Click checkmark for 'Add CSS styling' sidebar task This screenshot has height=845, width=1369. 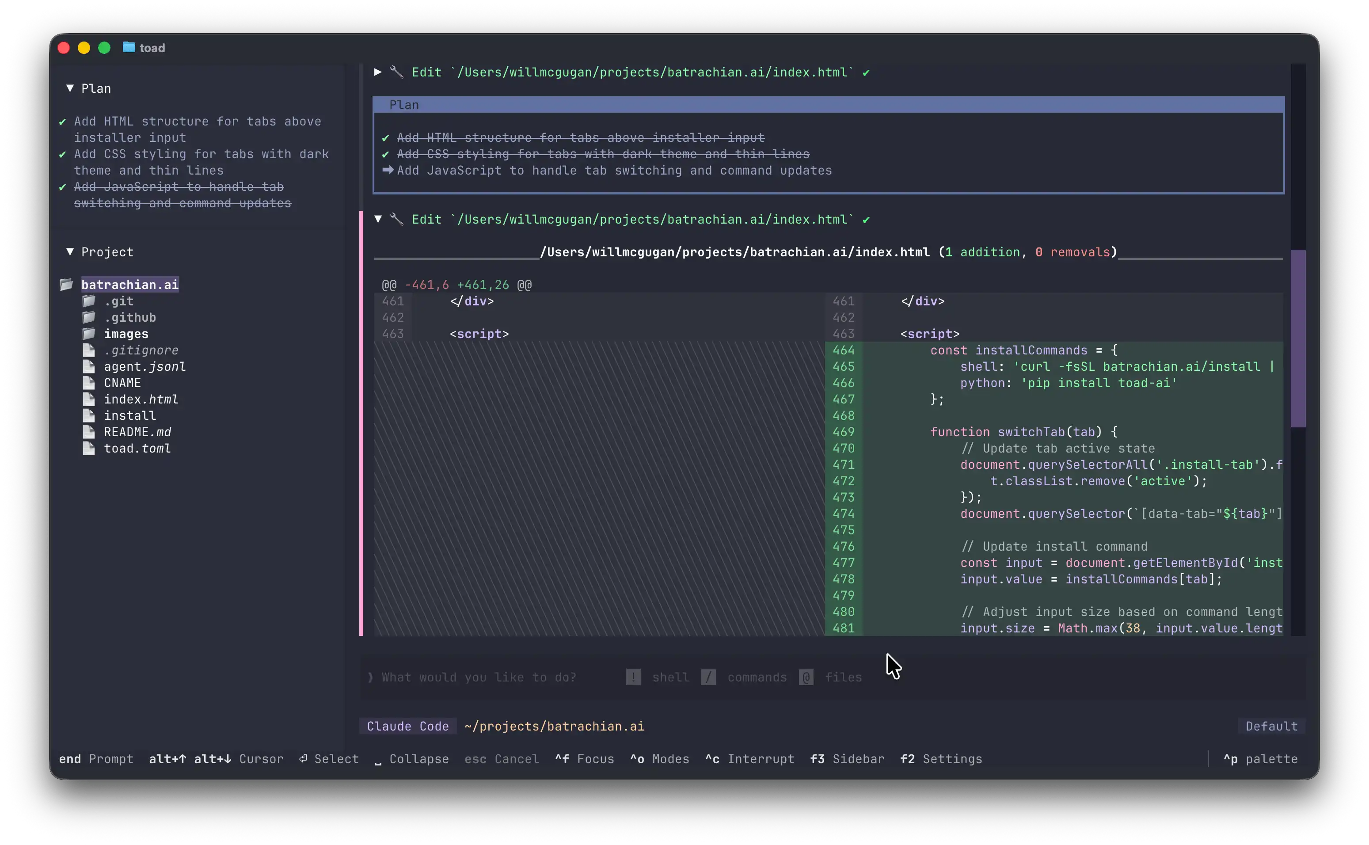tap(63, 154)
